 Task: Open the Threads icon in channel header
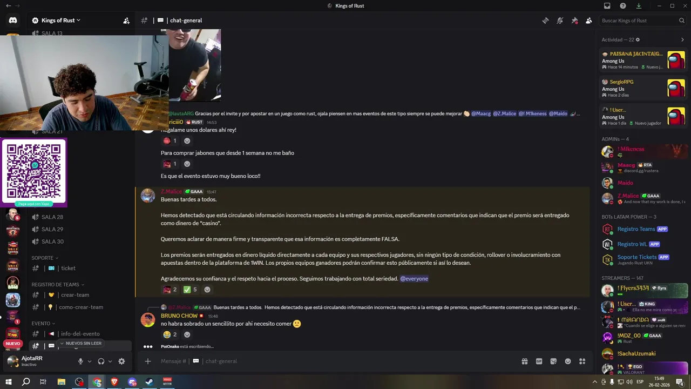click(x=546, y=21)
